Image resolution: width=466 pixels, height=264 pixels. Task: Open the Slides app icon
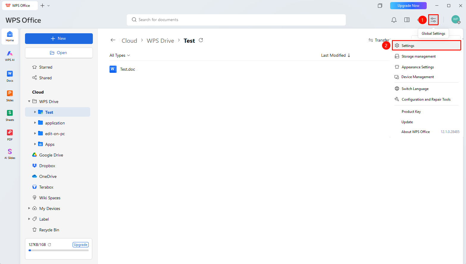10,96
